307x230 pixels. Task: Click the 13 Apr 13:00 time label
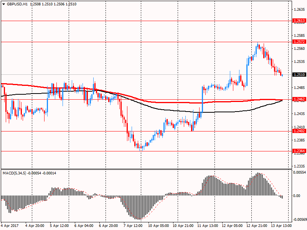281,226
